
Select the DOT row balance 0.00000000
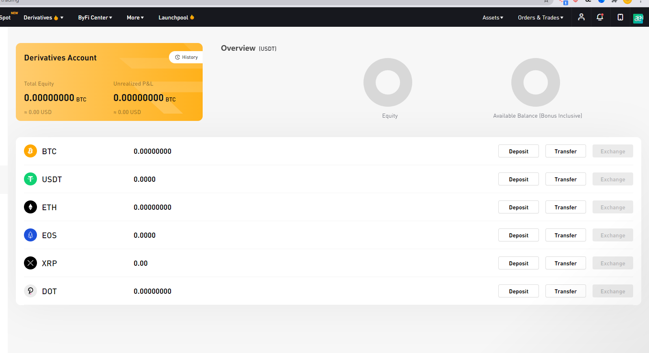pyautogui.click(x=153, y=291)
